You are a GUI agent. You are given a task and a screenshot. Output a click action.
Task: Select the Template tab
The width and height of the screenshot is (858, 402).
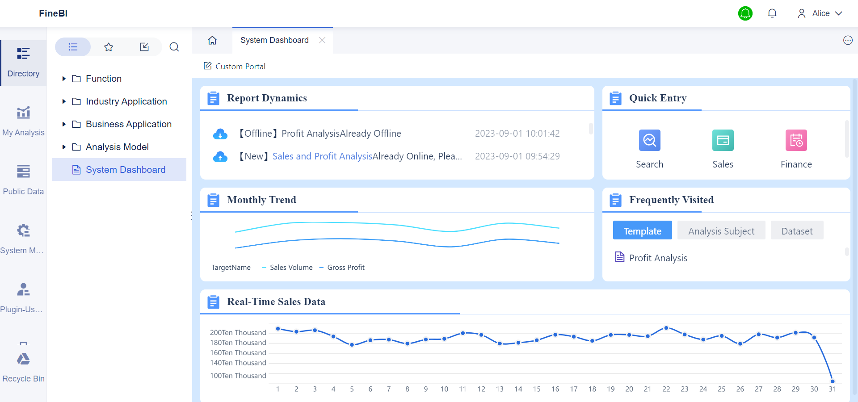[643, 230]
